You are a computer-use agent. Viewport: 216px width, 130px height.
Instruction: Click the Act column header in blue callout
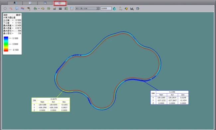click(172, 95)
